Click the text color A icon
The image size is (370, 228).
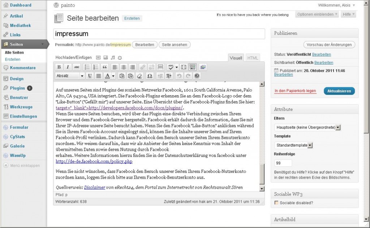107,76
